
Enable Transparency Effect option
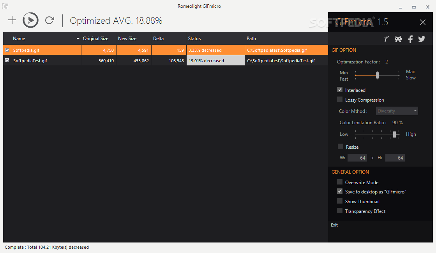[340, 211]
